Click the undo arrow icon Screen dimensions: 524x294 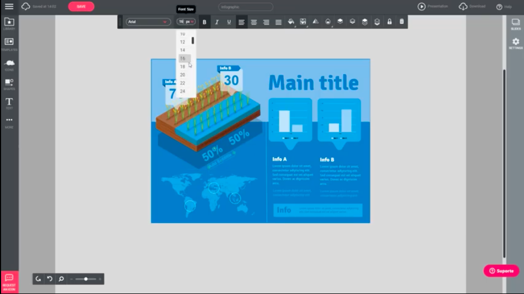pos(50,279)
